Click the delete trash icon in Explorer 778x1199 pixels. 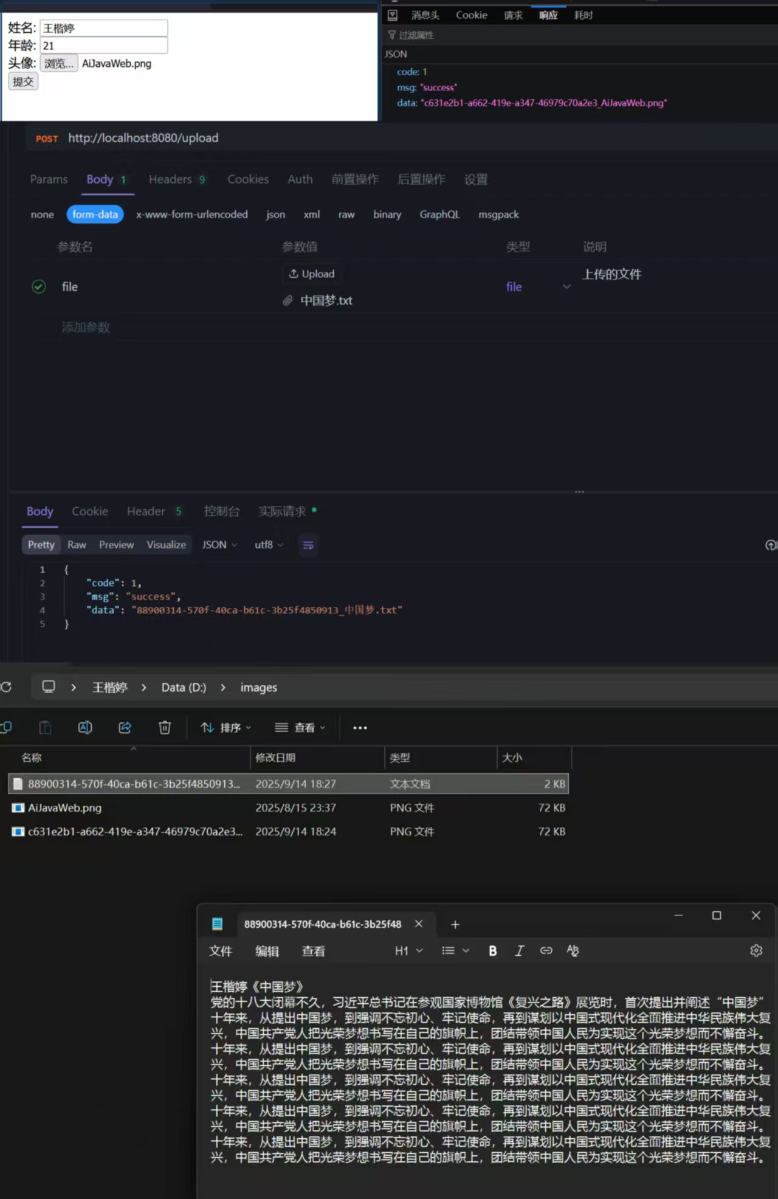click(165, 728)
